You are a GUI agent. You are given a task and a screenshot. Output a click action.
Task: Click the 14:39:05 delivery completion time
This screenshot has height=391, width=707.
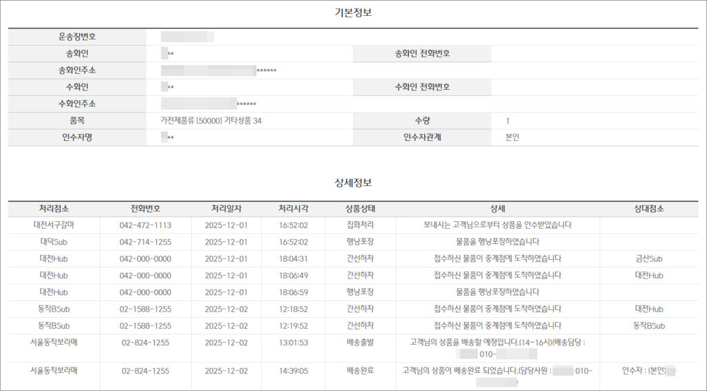(x=293, y=371)
